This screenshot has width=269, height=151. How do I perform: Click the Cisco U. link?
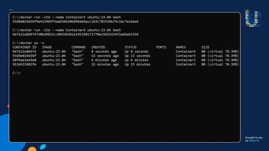tap(254, 141)
